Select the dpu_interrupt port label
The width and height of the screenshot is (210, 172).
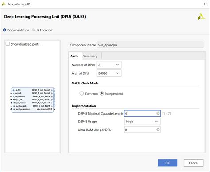[45, 109]
